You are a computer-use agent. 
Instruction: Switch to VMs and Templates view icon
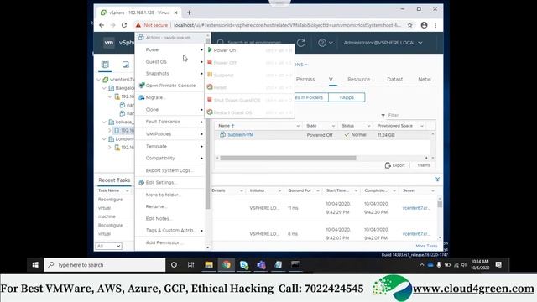tap(126, 65)
